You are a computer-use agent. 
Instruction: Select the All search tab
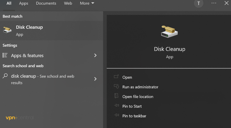click(x=9, y=3)
